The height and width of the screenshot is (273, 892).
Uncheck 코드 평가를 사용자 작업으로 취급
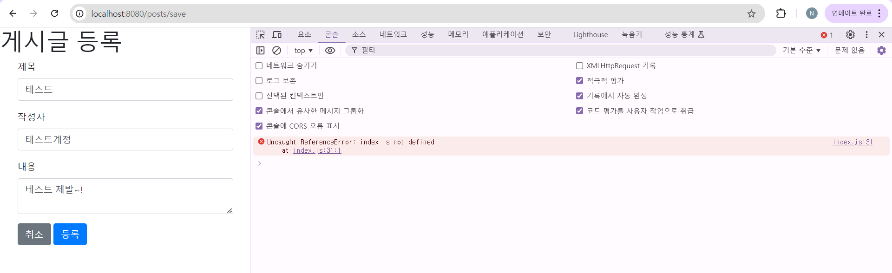pyautogui.click(x=579, y=111)
